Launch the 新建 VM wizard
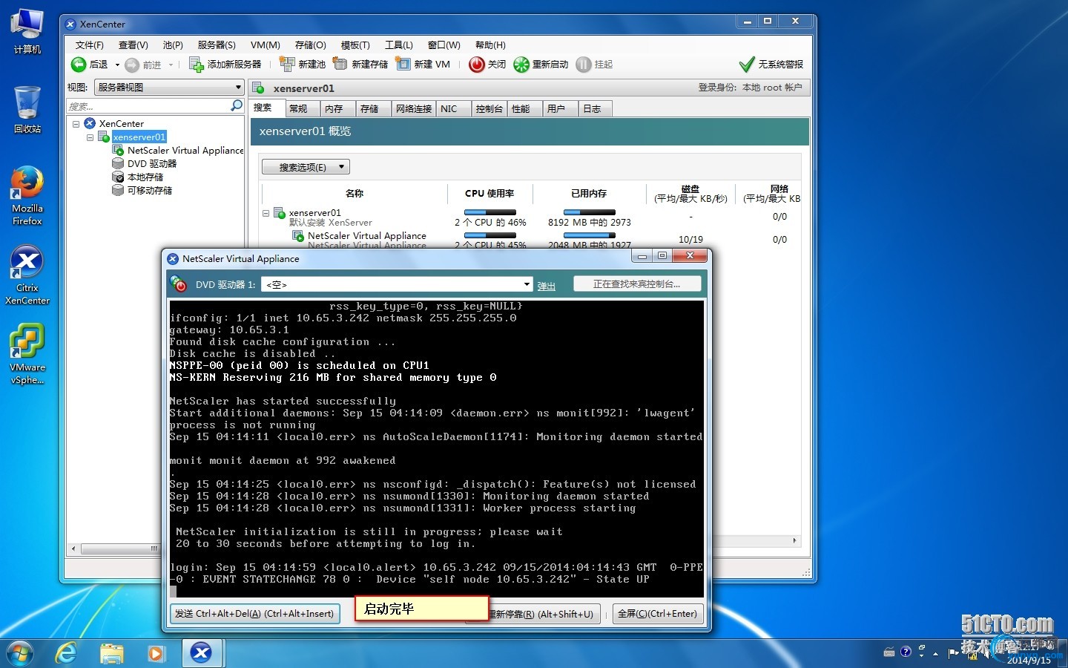The width and height of the screenshot is (1068, 668). point(423,65)
